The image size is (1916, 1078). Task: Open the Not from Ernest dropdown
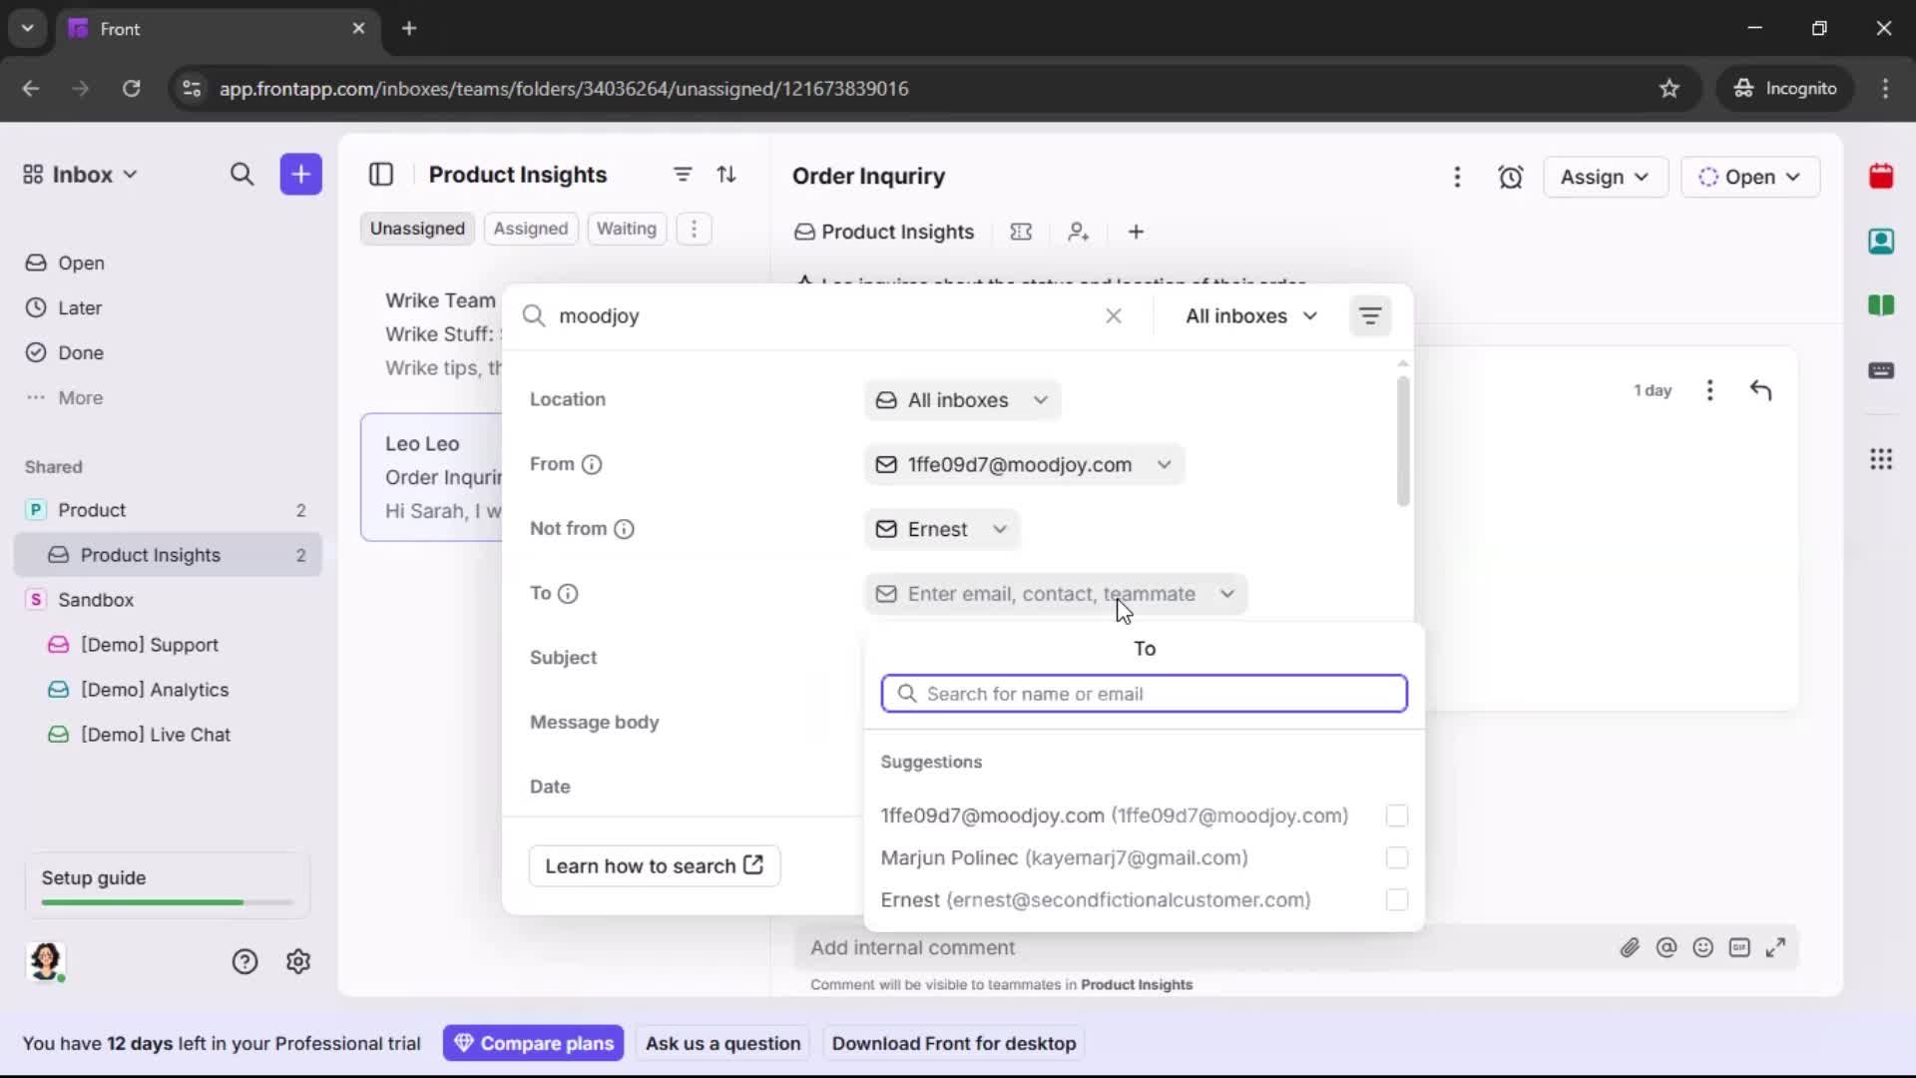tap(941, 529)
